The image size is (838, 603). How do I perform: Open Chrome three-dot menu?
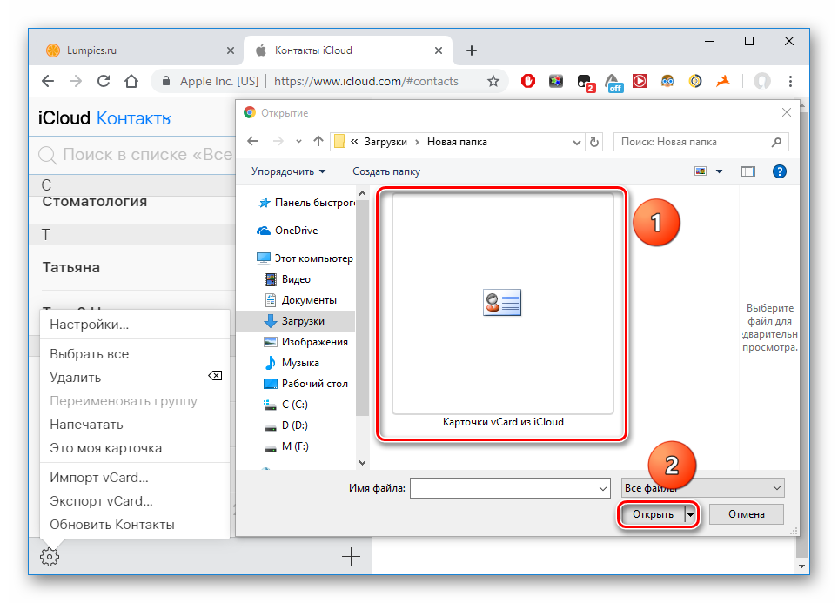[790, 81]
